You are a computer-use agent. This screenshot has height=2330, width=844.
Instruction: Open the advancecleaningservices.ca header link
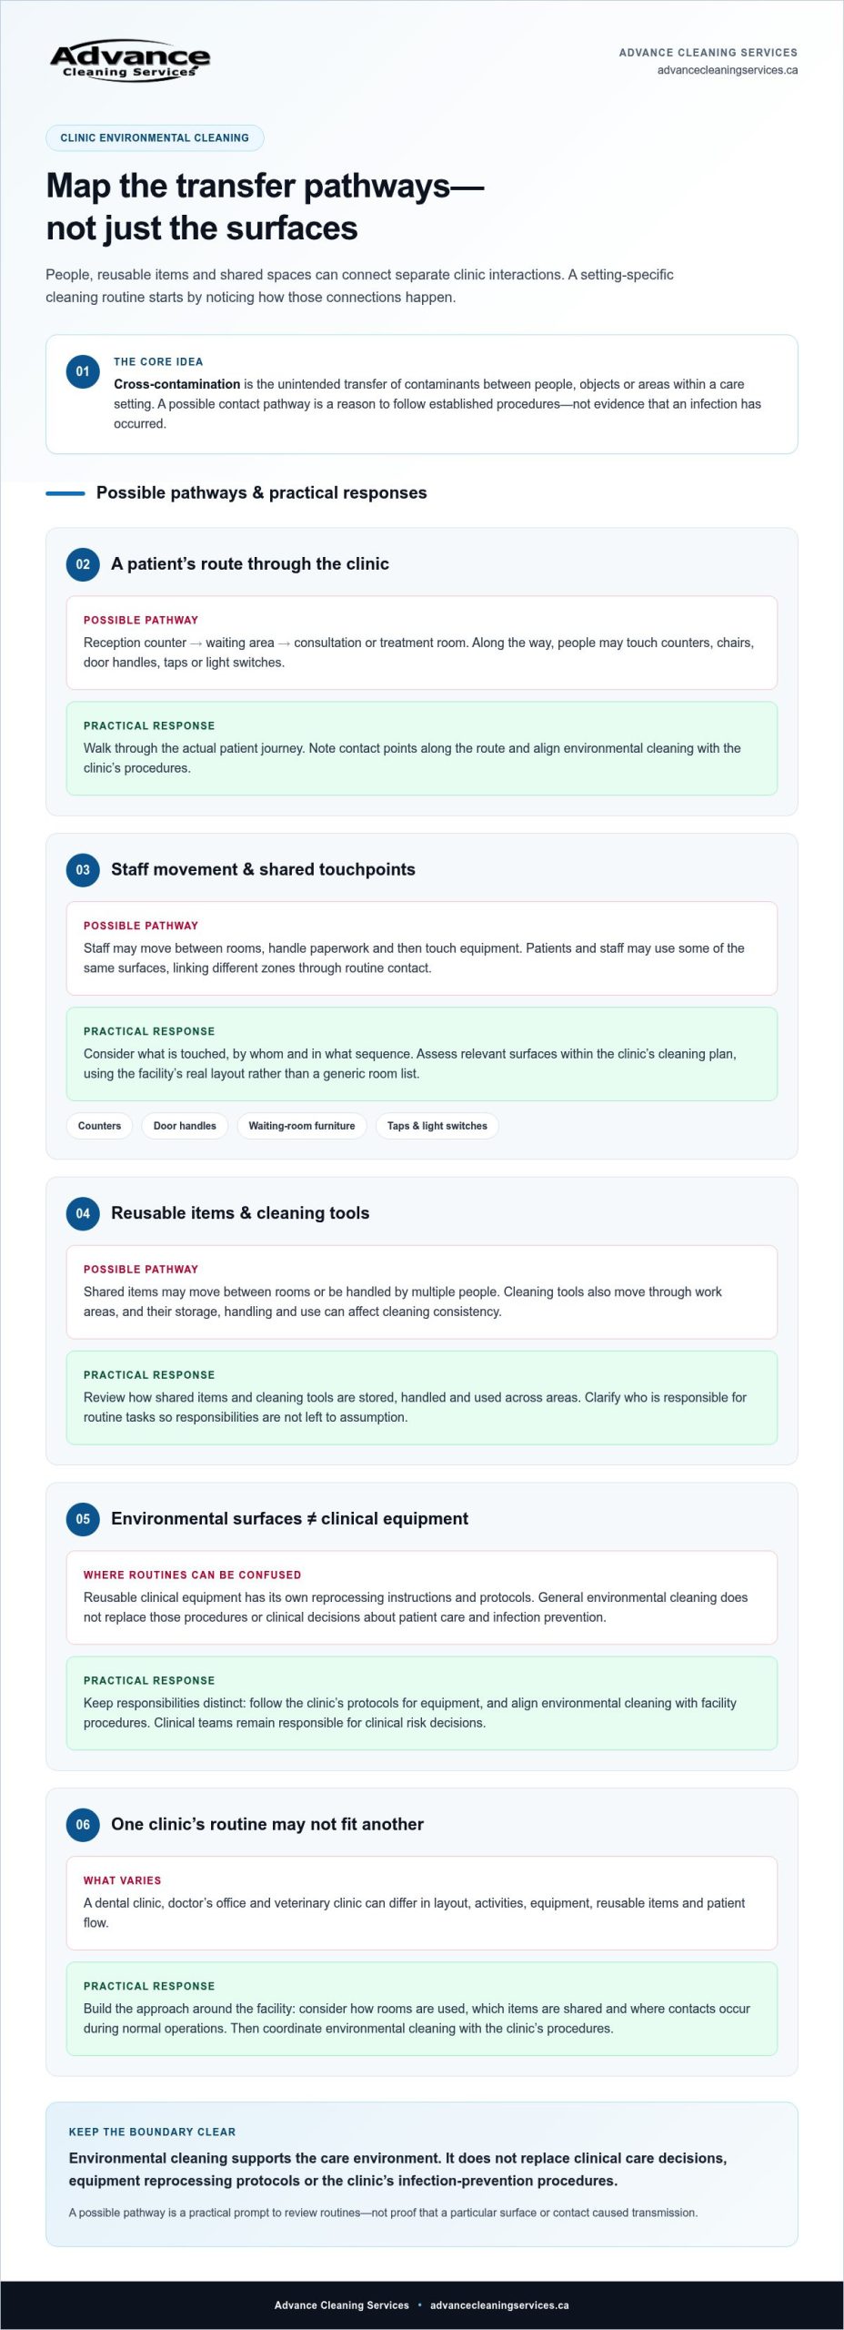(728, 70)
